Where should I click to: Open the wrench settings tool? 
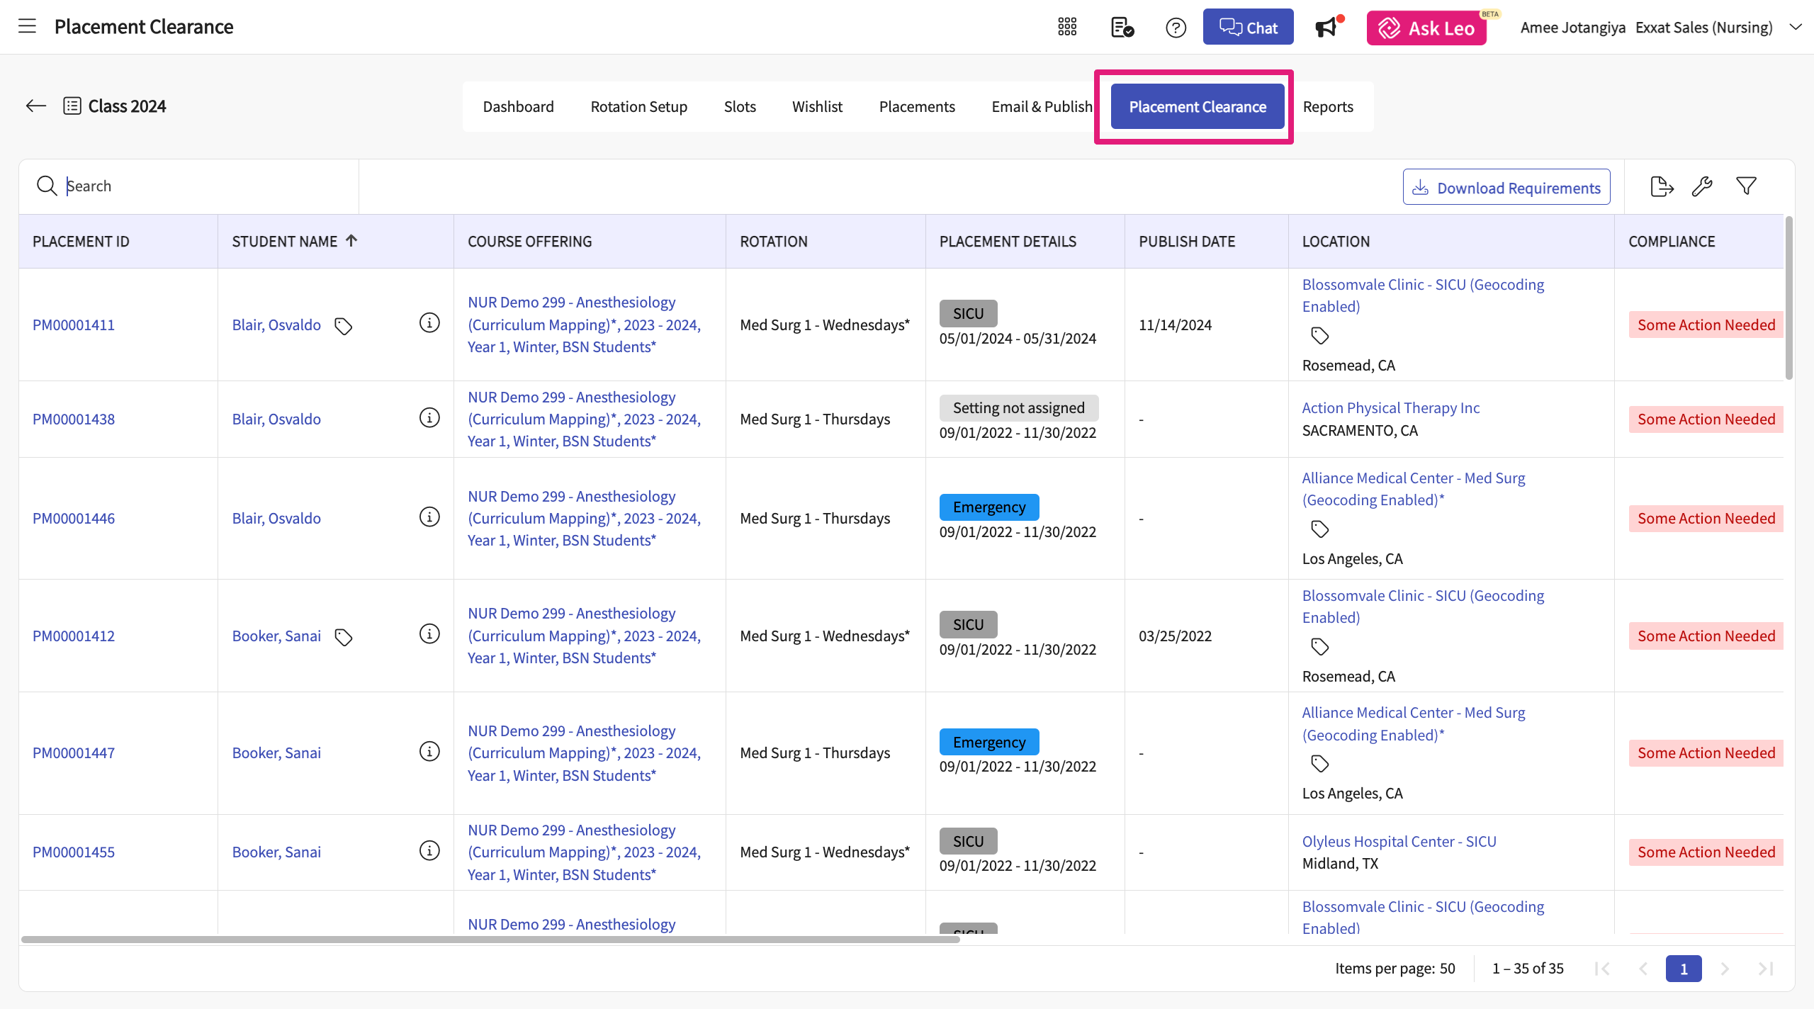coord(1702,186)
